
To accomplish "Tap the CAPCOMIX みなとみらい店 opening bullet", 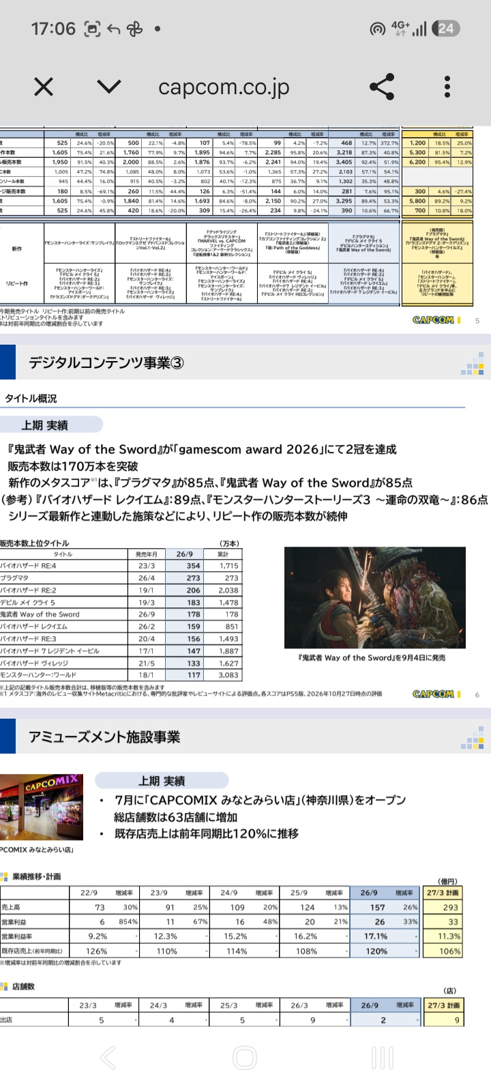I will coord(260,800).
